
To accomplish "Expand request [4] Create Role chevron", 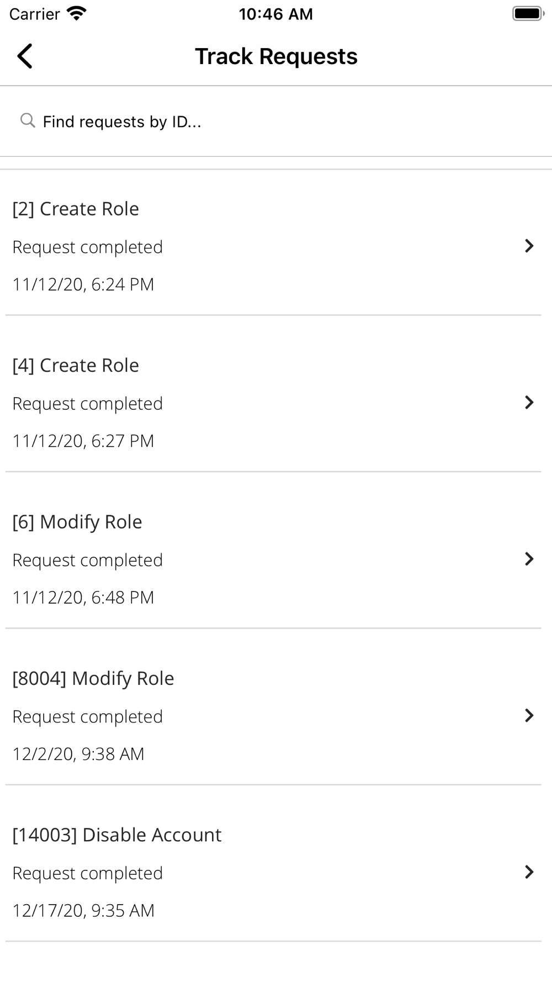I will (x=529, y=402).
